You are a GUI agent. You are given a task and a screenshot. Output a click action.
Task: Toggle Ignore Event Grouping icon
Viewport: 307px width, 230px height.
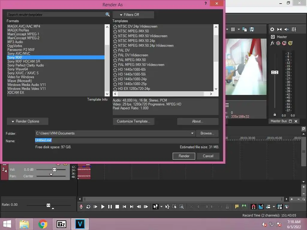(x=287, y=207)
